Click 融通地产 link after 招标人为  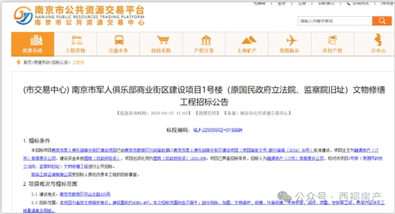(296, 158)
